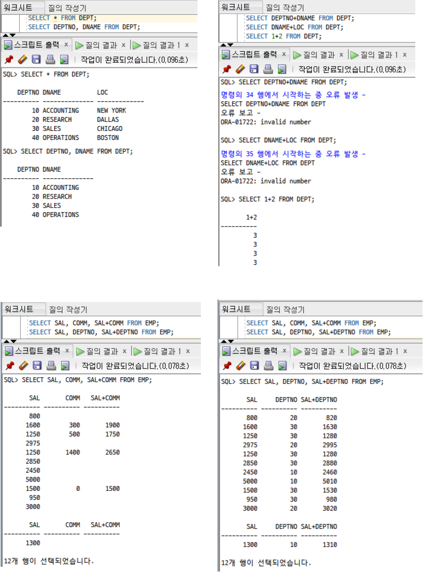Screen dimensions: 423x572
Task: Click splitter arrows below SELECT DEPTNO, DNAME editor line
Action: point(9,35)
